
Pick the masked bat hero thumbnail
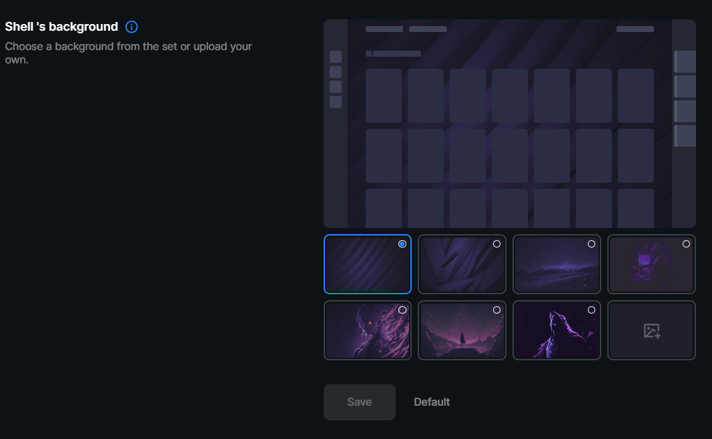point(557,332)
